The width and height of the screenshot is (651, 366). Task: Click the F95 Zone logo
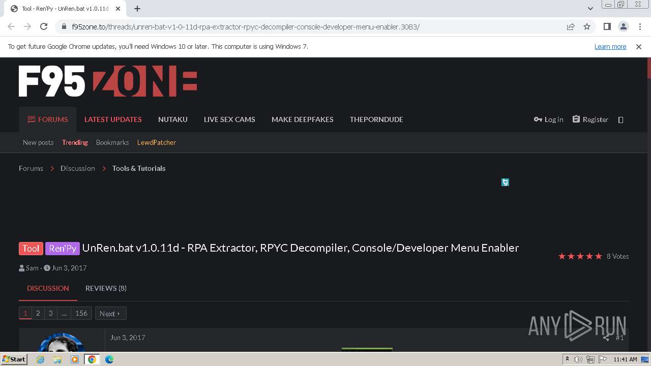tap(108, 81)
